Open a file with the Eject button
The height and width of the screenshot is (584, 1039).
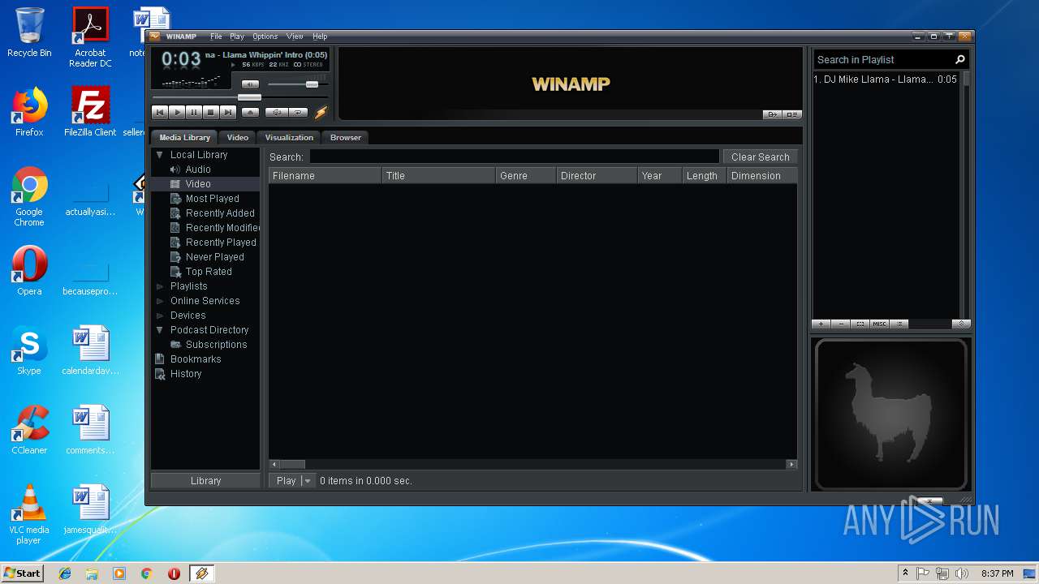coord(250,113)
